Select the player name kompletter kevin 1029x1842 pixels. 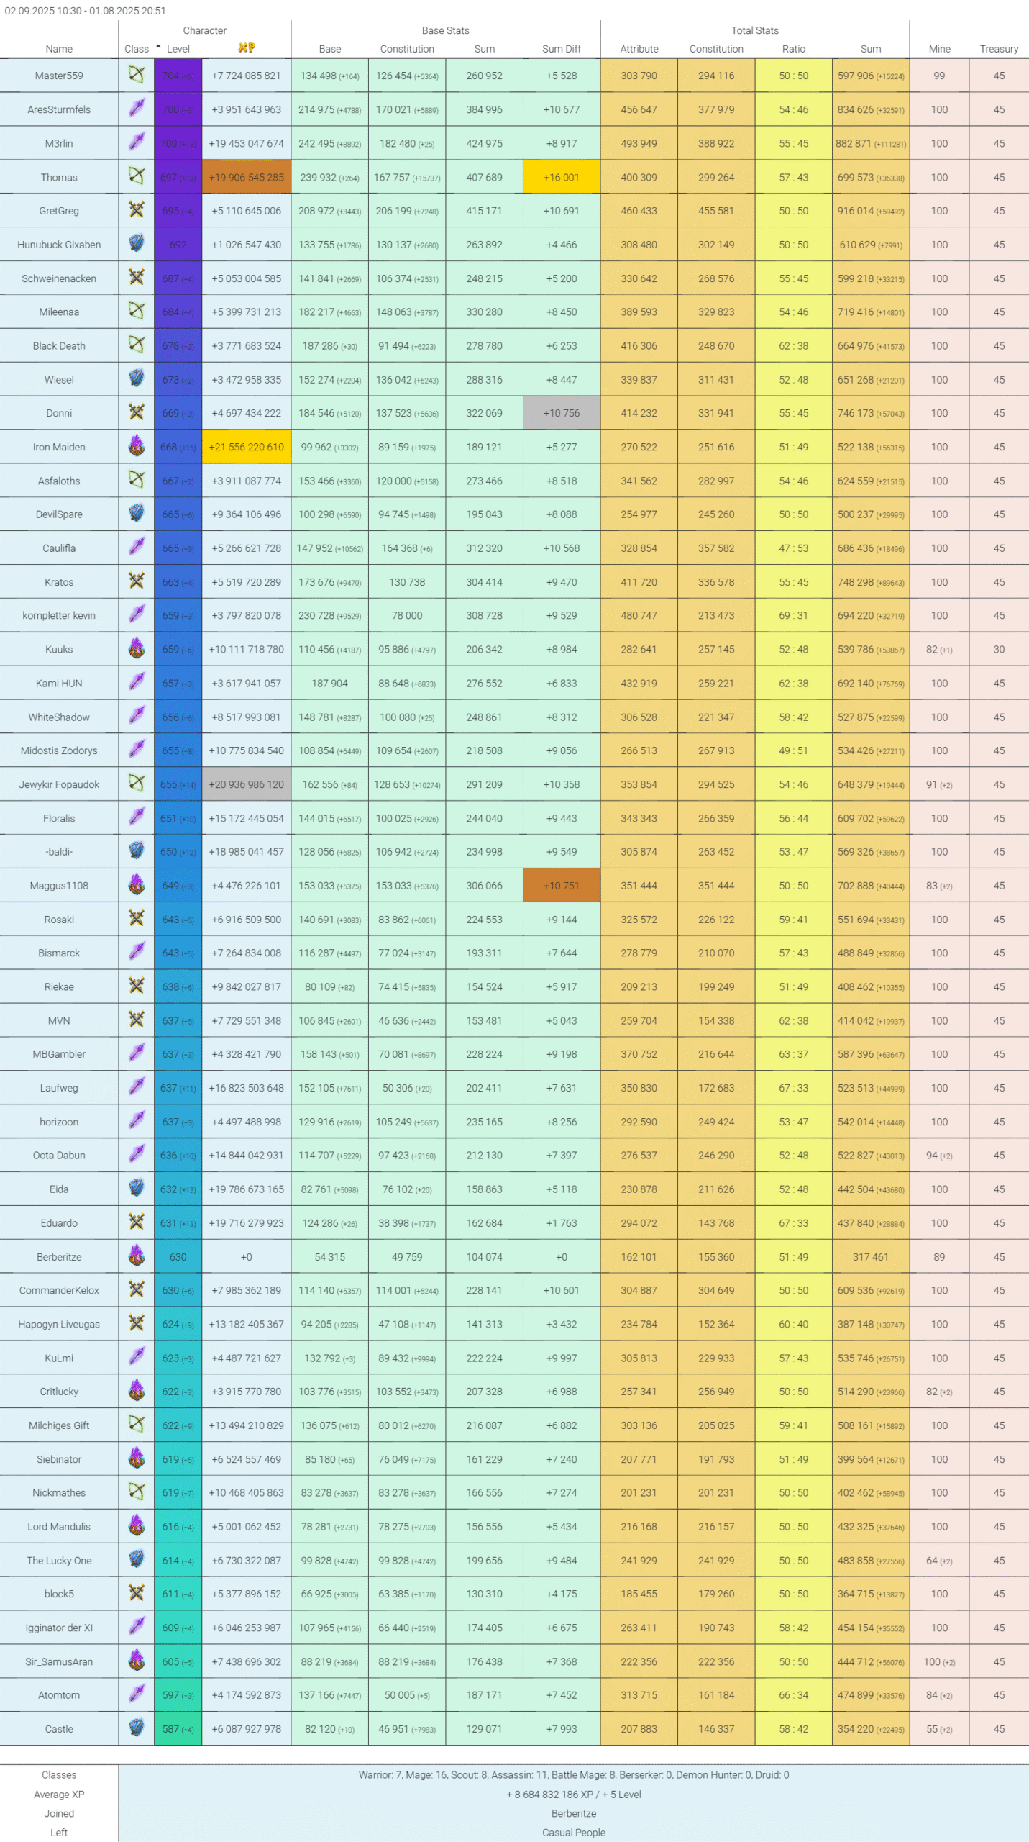click(59, 615)
